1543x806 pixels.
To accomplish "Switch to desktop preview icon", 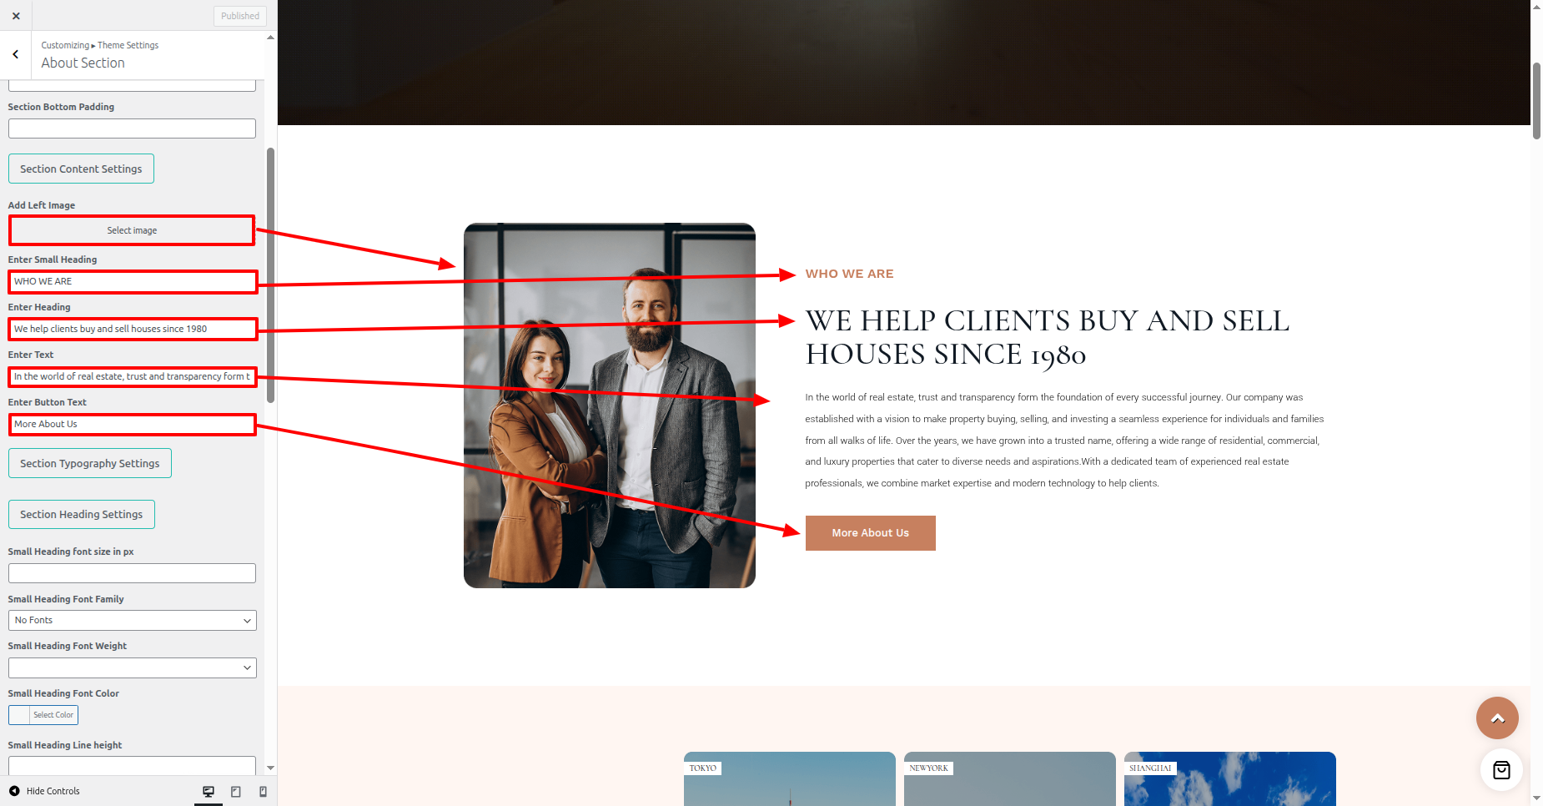I will [x=209, y=791].
